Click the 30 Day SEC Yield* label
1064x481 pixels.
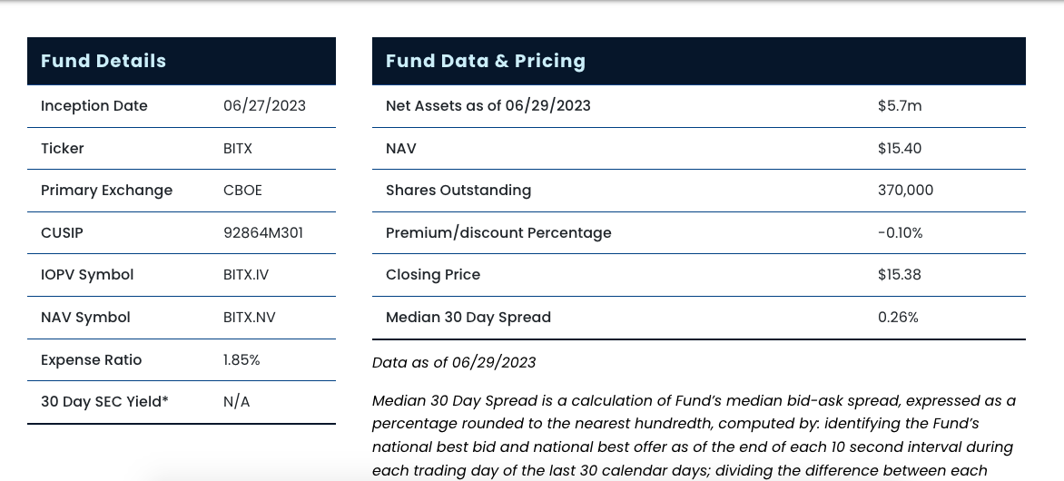click(x=104, y=401)
